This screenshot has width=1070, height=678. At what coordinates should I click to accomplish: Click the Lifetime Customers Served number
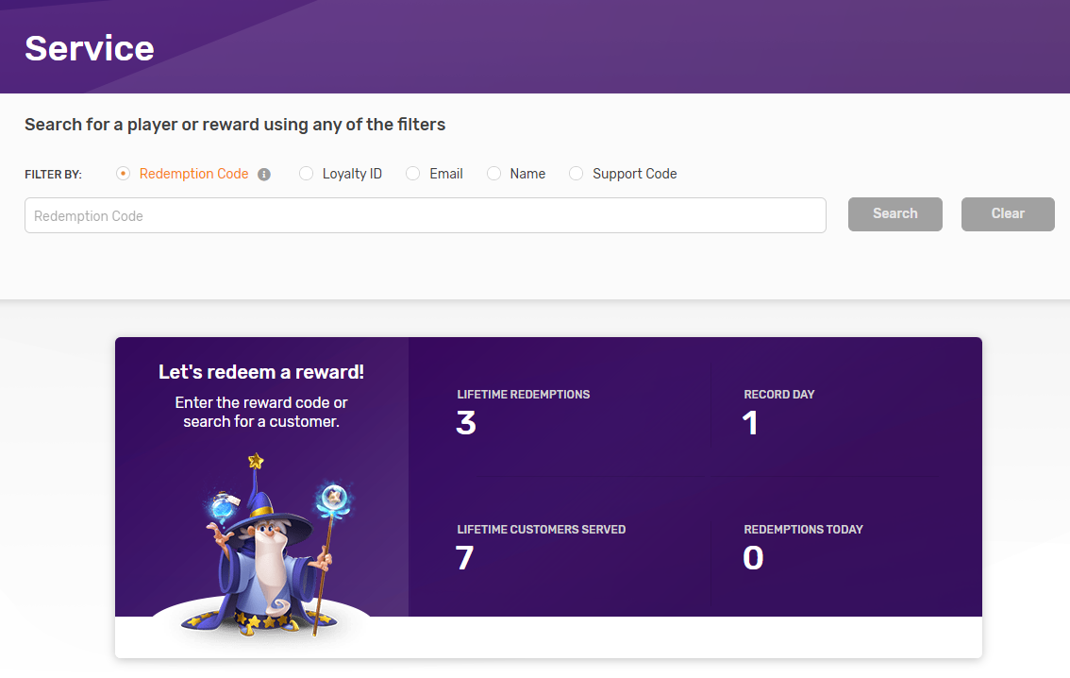464,558
